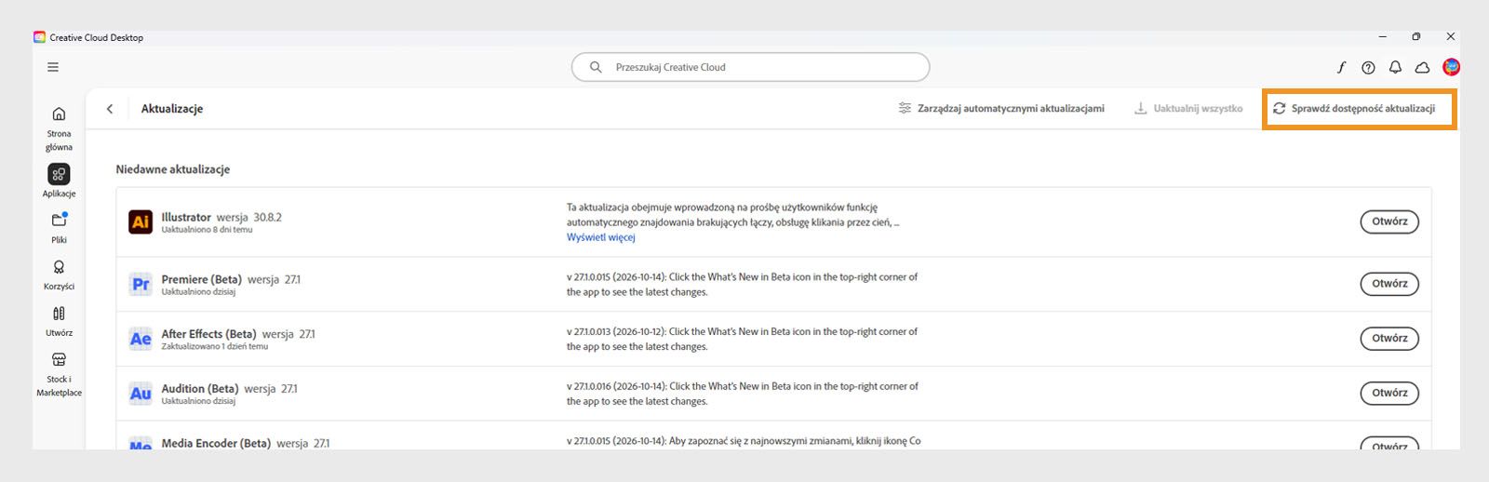The image size is (1489, 482).
Task: Click the search magnifier icon
Action: [596, 67]
